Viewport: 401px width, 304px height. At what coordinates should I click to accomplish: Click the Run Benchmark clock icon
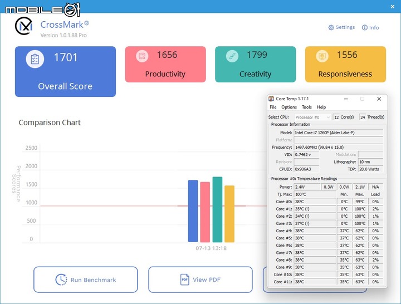tap(61, 280)
